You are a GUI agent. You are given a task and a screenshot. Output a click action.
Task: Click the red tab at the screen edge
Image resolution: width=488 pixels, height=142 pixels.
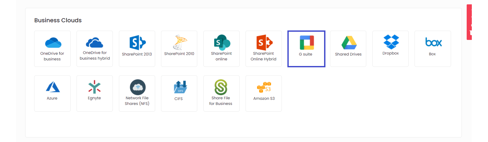click(469, 22)
